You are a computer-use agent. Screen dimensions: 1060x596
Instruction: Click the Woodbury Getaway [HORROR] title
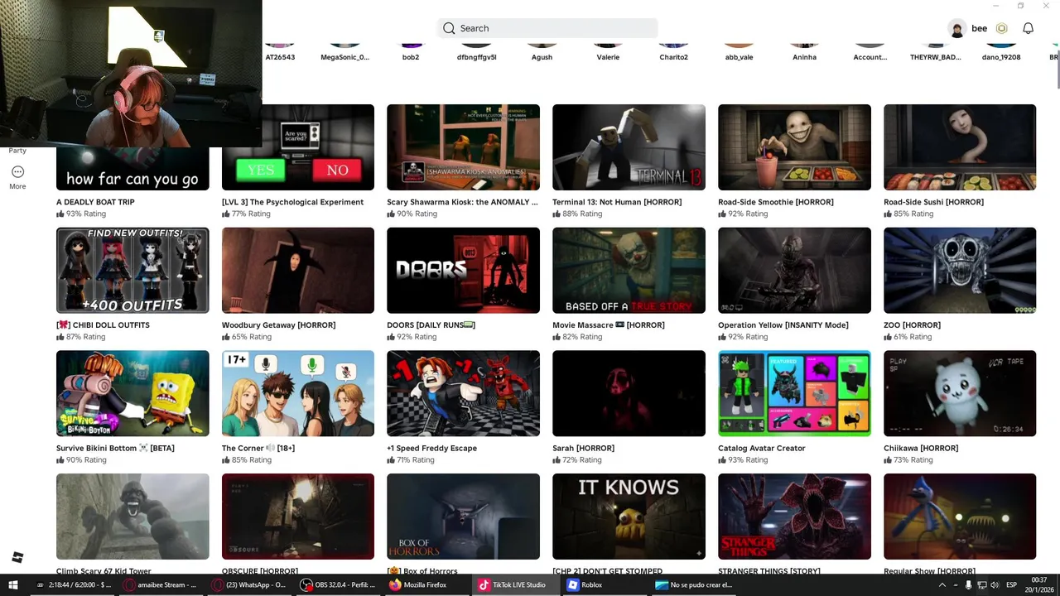tap(278, 325)
